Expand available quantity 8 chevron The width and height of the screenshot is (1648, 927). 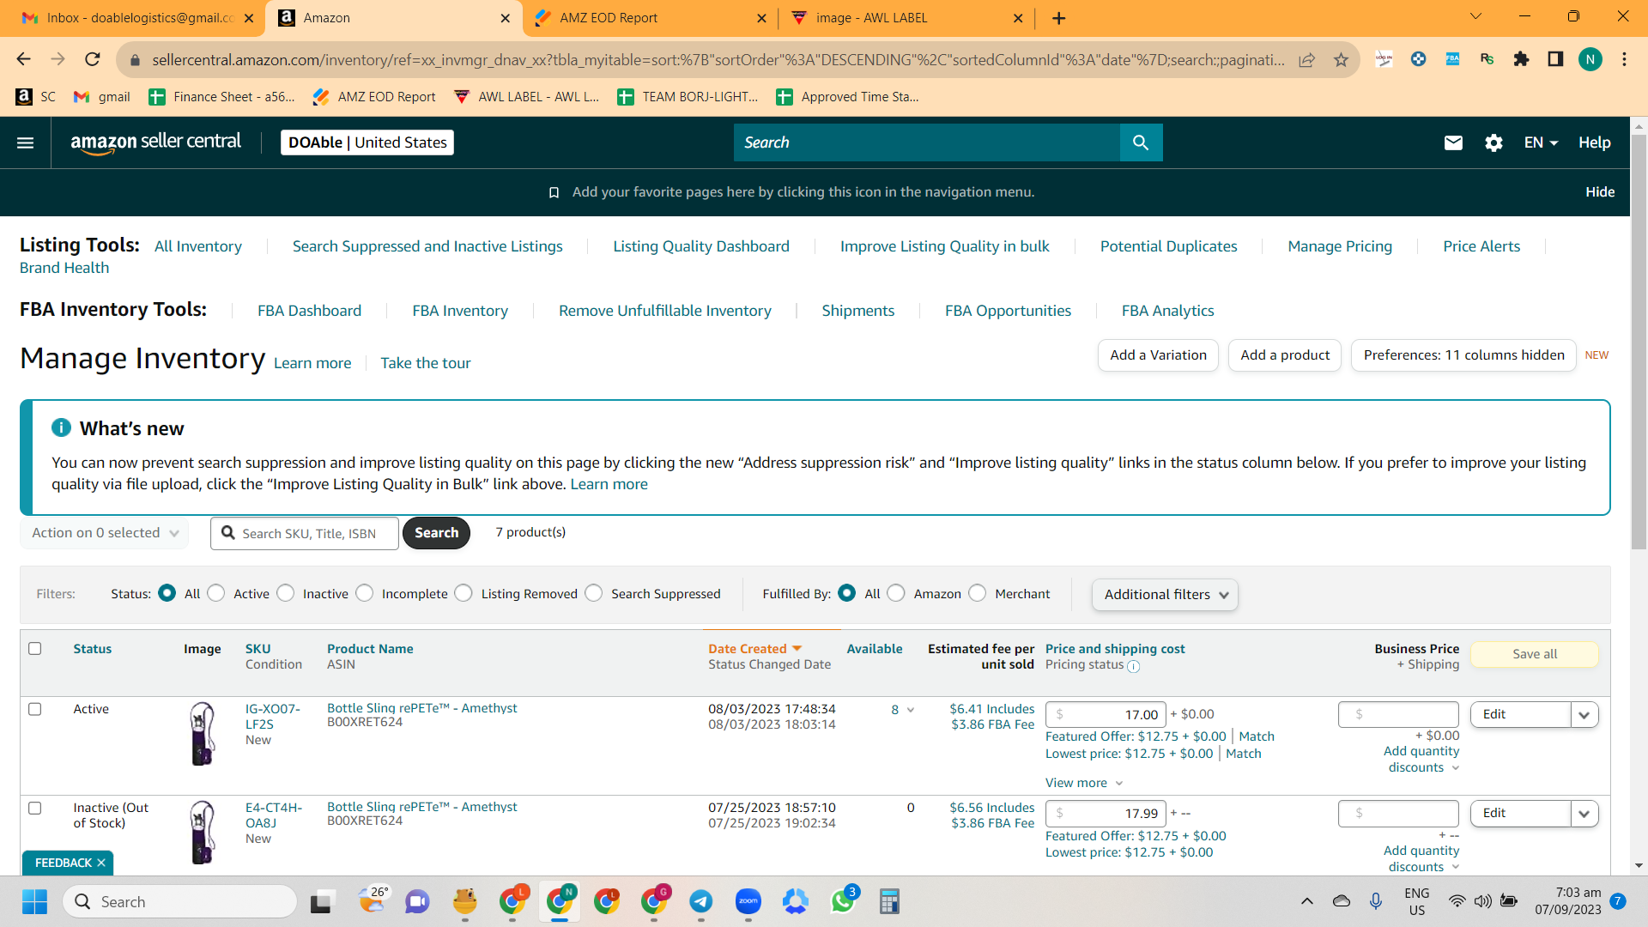click(x=911, y=710)
